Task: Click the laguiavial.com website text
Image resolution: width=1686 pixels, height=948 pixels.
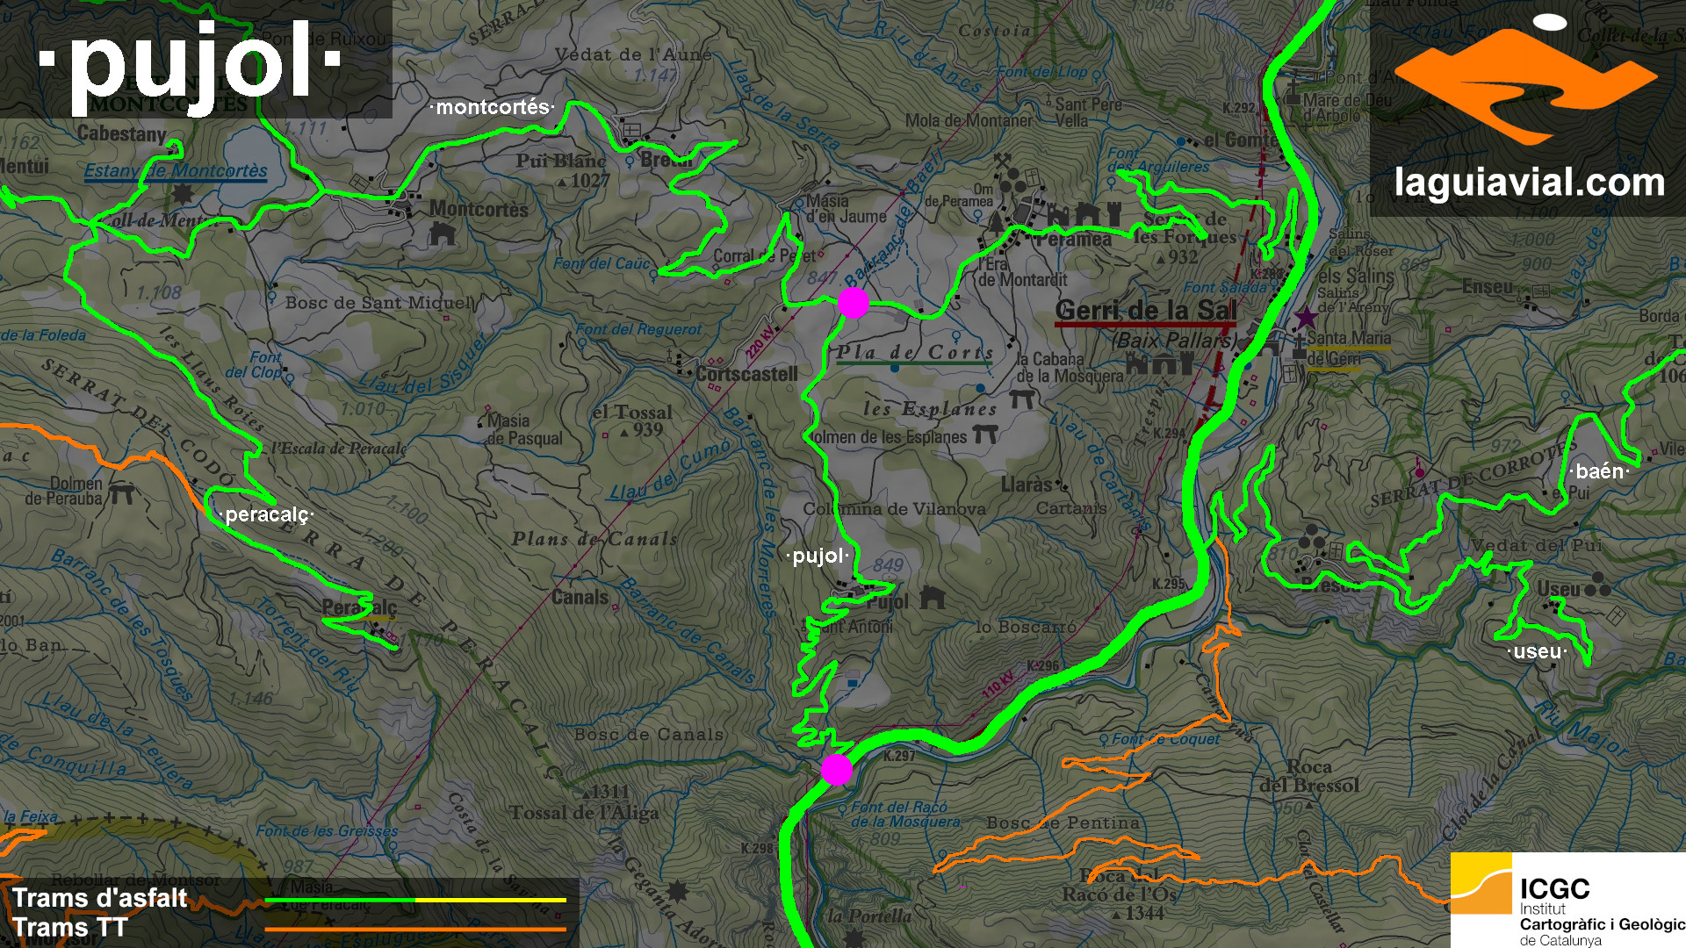Action: pos(1529,183)
